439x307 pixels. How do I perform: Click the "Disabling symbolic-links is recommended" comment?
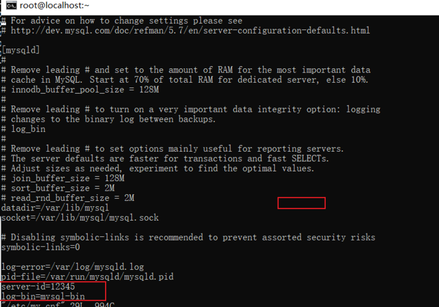pyautogui.click(x=193, y=237)
